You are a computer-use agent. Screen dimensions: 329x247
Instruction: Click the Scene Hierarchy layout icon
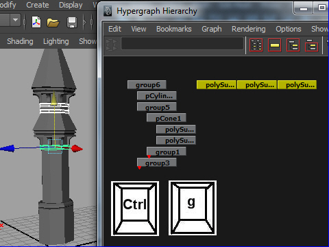pyautogui.click(x=256, y=45)
